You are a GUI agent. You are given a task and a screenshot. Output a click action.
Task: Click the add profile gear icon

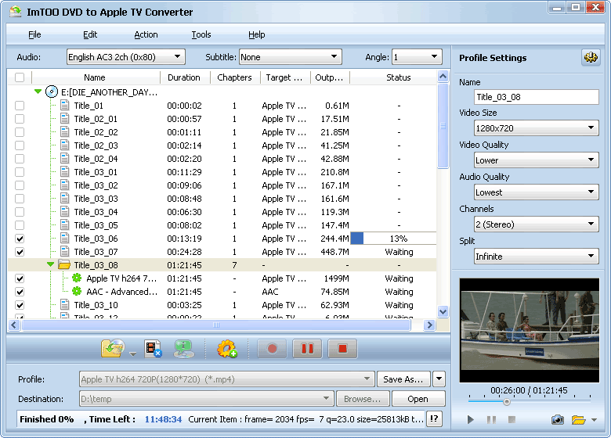click(x=227, y=349)
